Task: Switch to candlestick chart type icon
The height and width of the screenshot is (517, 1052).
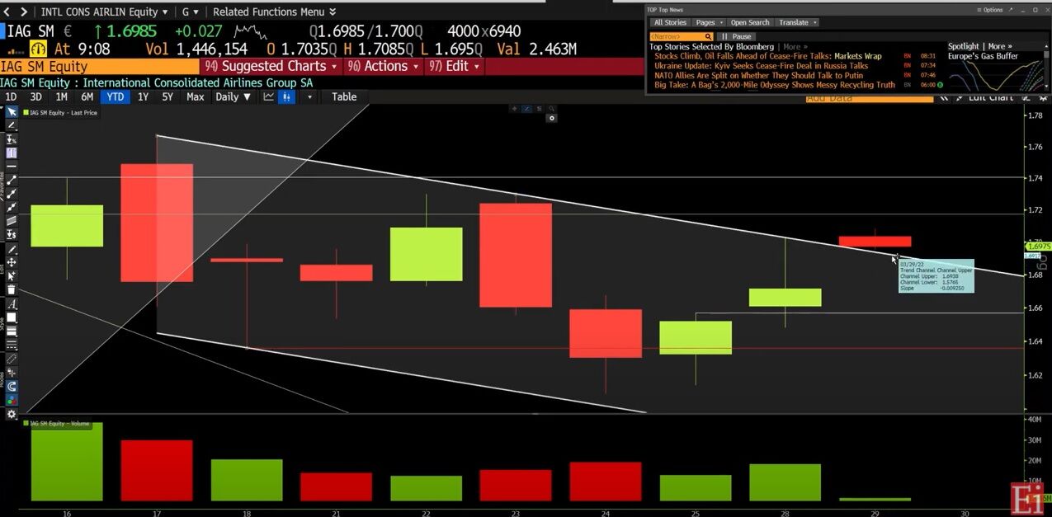Action: (286, 96)
